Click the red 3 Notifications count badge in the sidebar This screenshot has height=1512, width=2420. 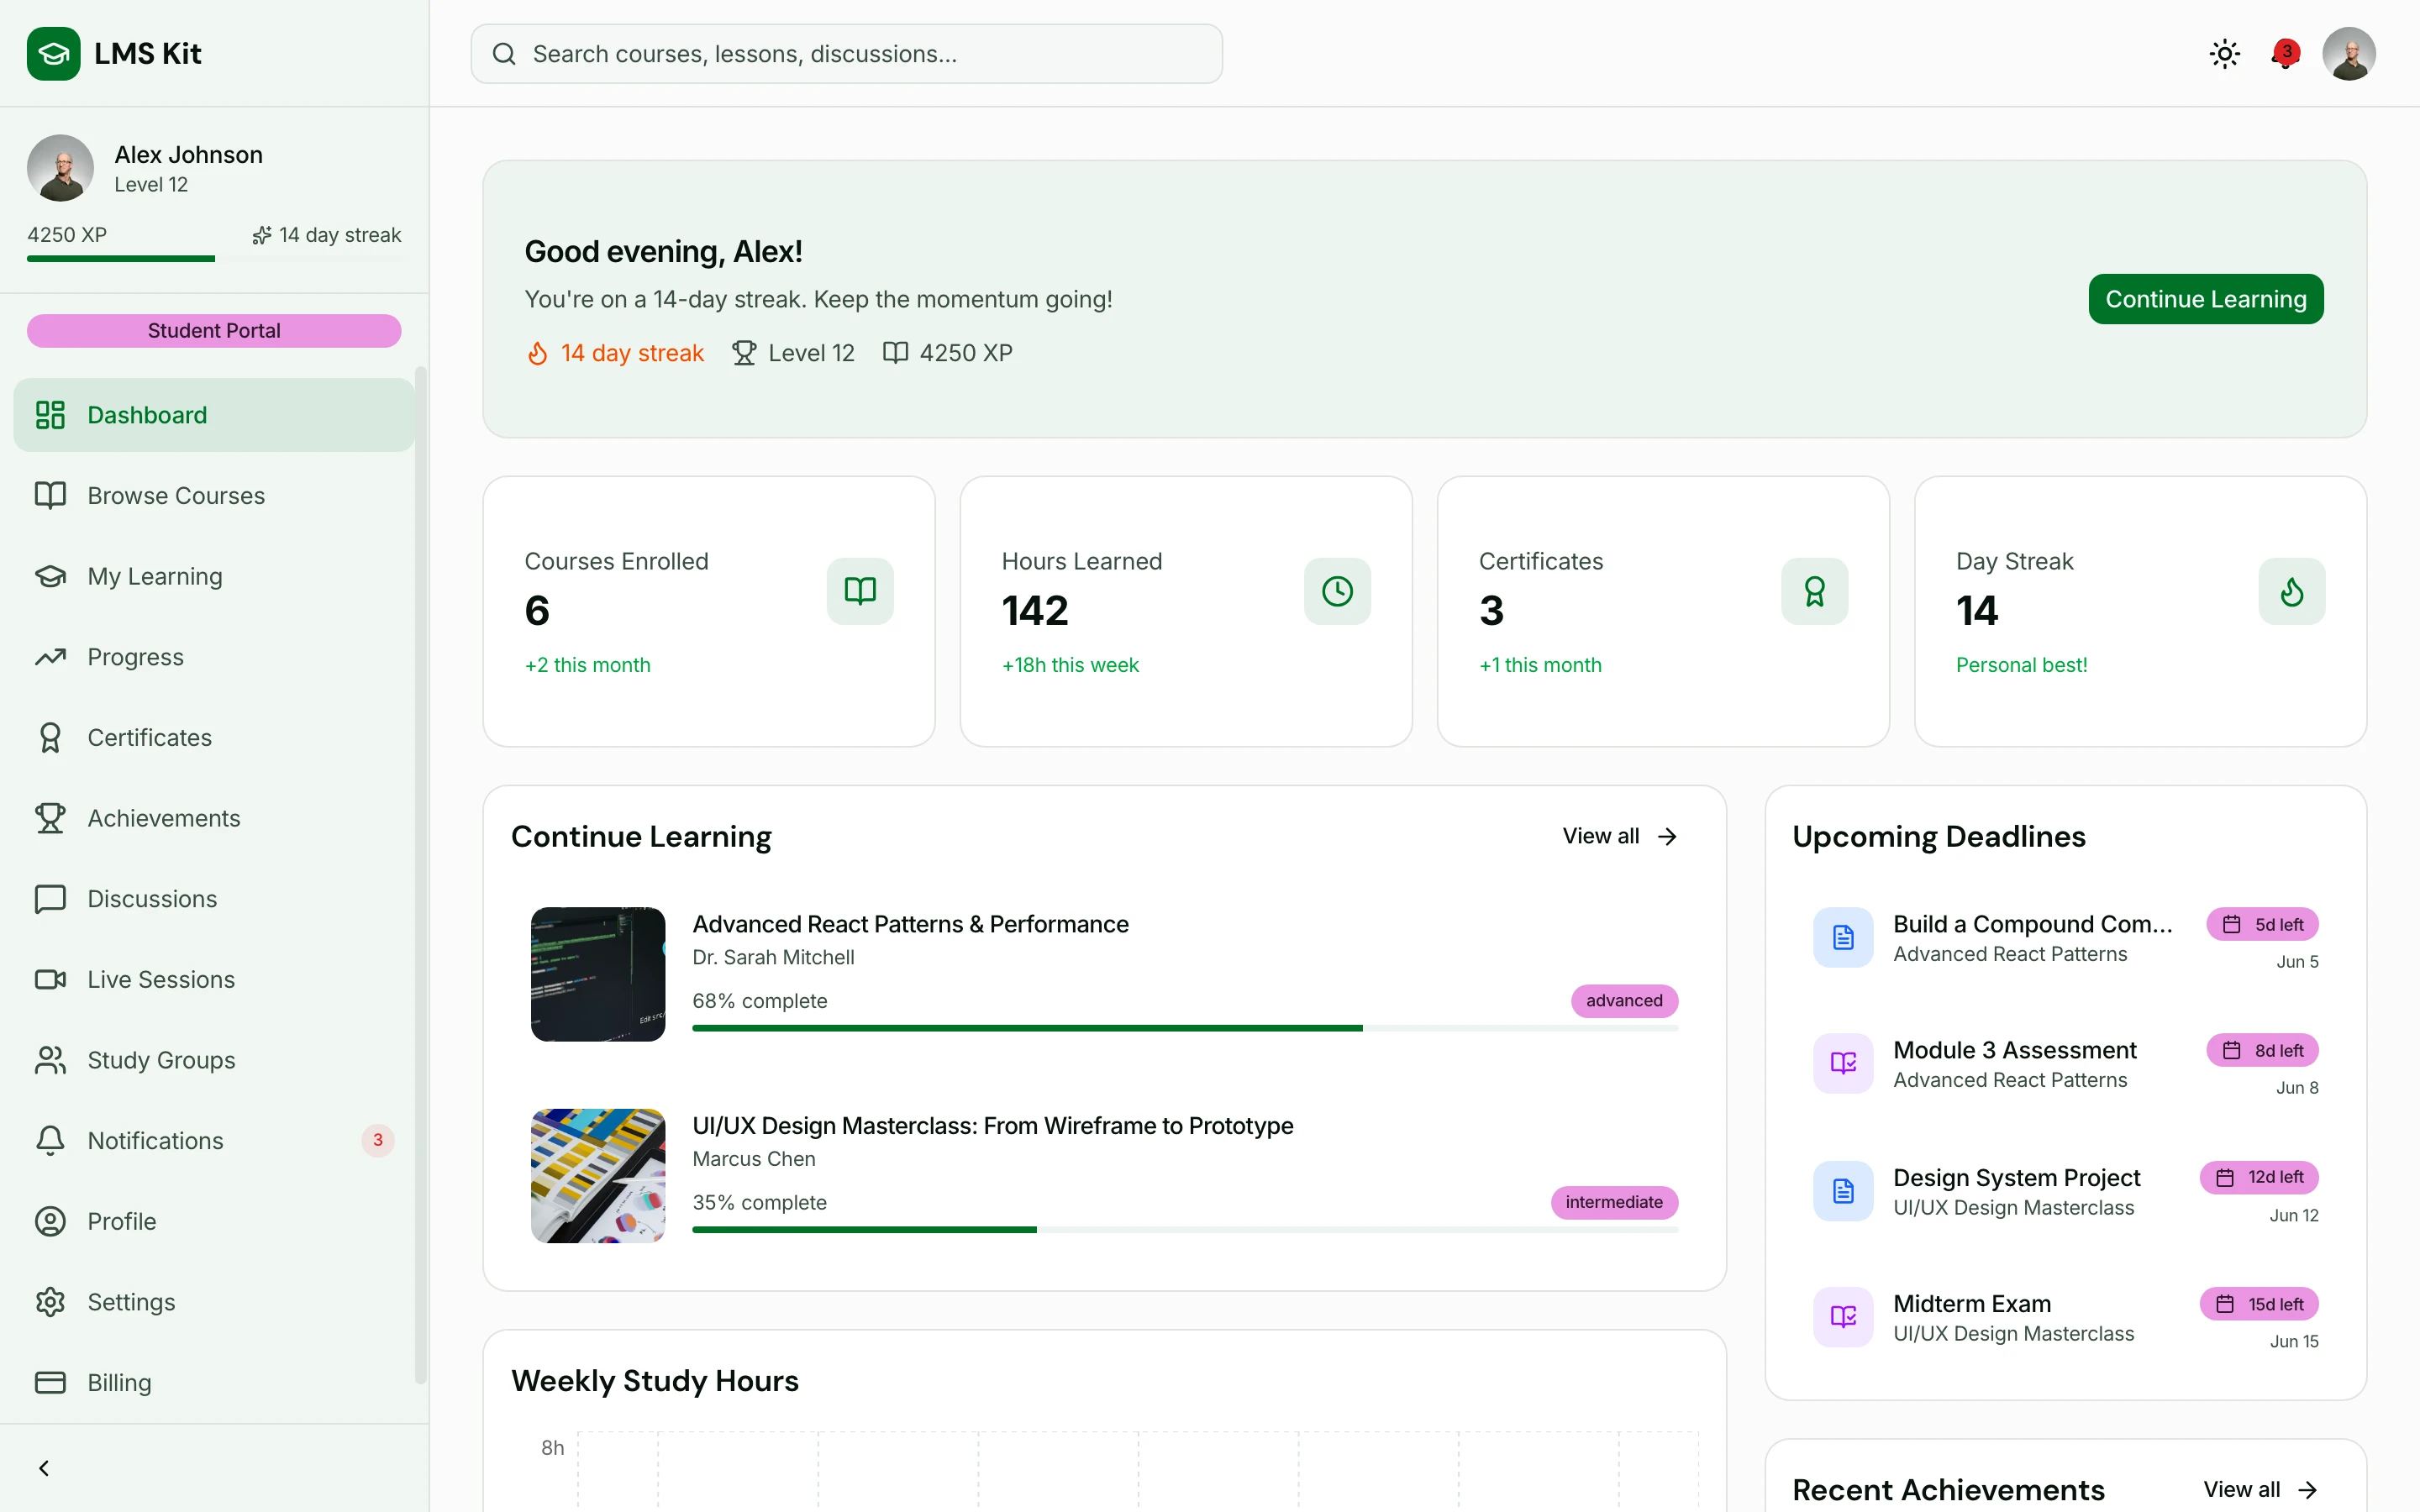coord(377,1140)
